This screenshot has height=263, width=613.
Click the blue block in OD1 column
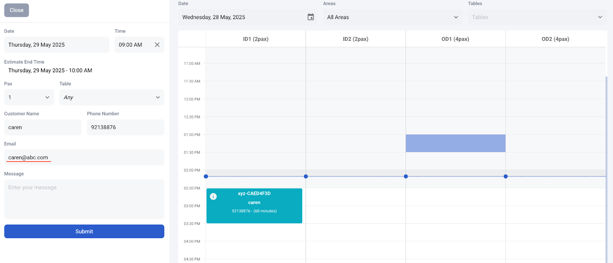(456, 143)
